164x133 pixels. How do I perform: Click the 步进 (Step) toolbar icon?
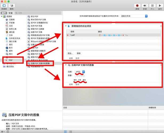click(x=145, y=6)
